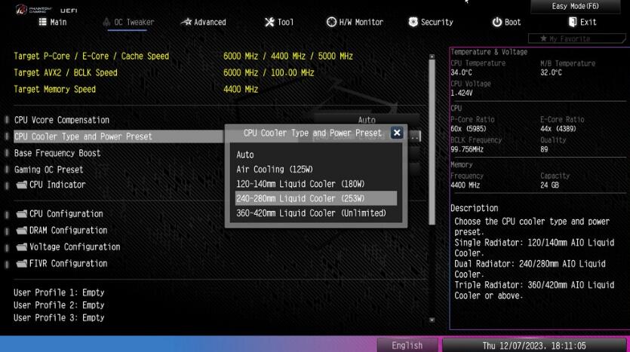Click the Memory Capacity 24 GB value
630x352 pixels.
549,185
